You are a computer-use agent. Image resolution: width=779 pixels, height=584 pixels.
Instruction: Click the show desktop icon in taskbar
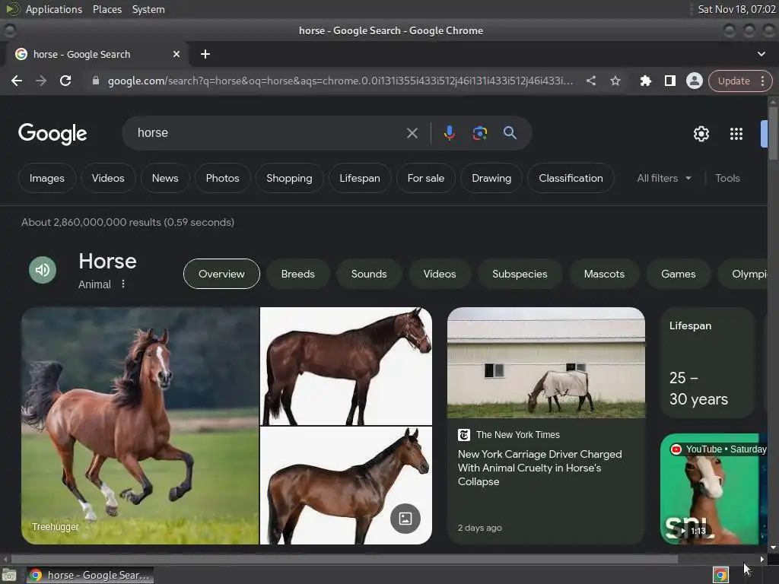click(x=9, y=575)
